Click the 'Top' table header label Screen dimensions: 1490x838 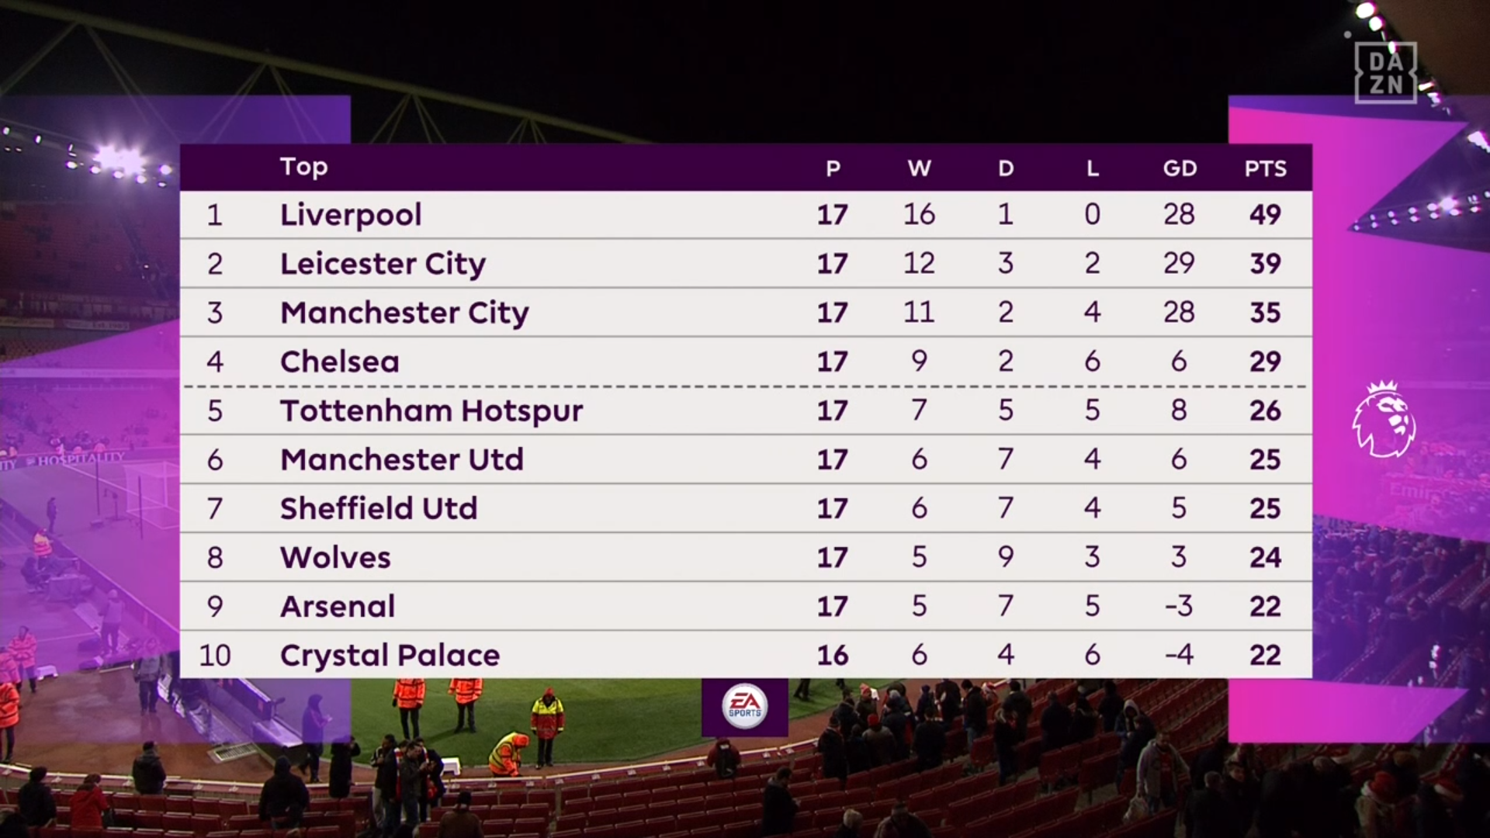pyautogui.click(x=303, y=167)
